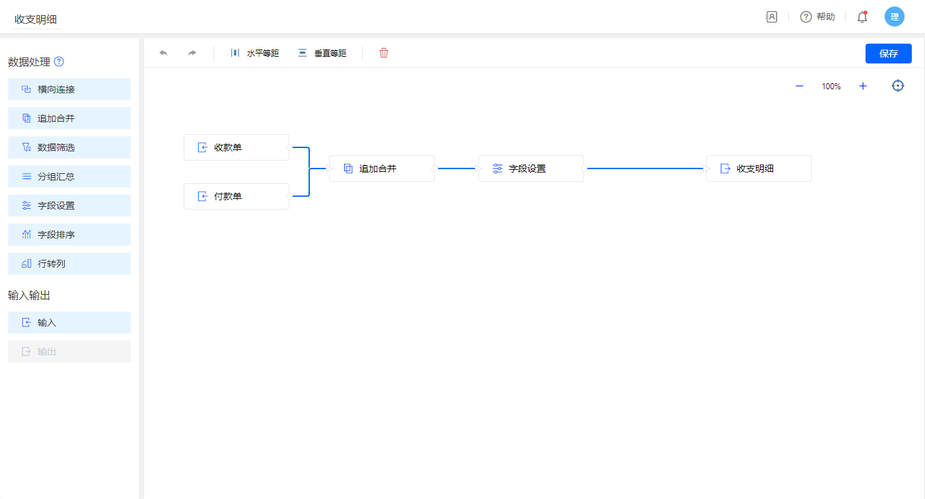The image size is (925, 499).
Task: Select the 分组汇总 operation
Action: tap(69, 176)
